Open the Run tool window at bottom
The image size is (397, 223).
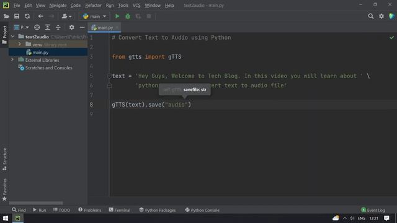click(x=40, y=210)
